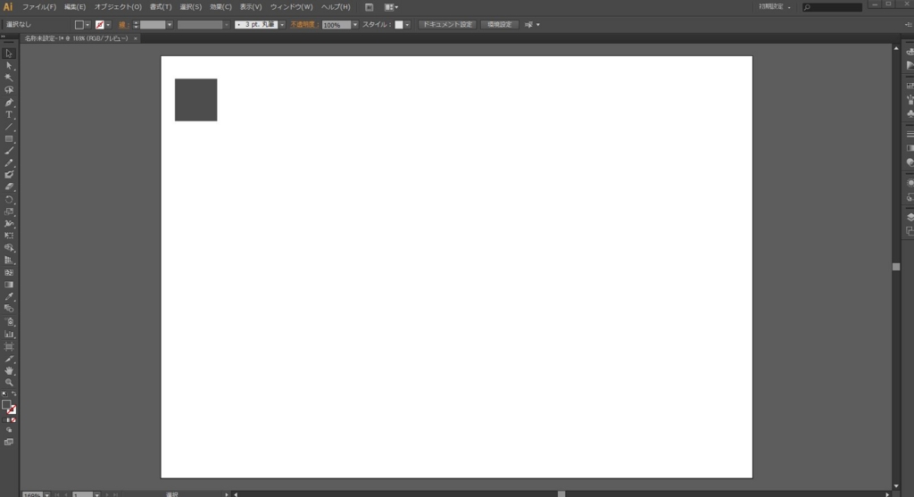Open the 3 pt. 丸筆 brush dropdown

[x=282, y=25]
